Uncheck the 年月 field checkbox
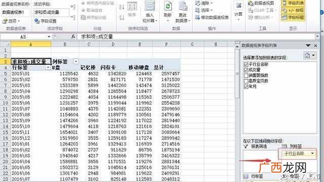 246,86
